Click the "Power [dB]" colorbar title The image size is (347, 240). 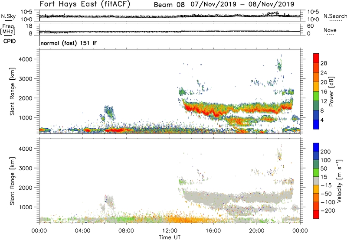pos(331,91)
